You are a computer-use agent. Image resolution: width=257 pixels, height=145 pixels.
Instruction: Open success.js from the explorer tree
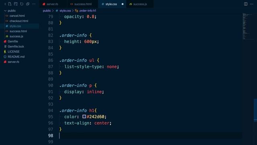point(16,36)
